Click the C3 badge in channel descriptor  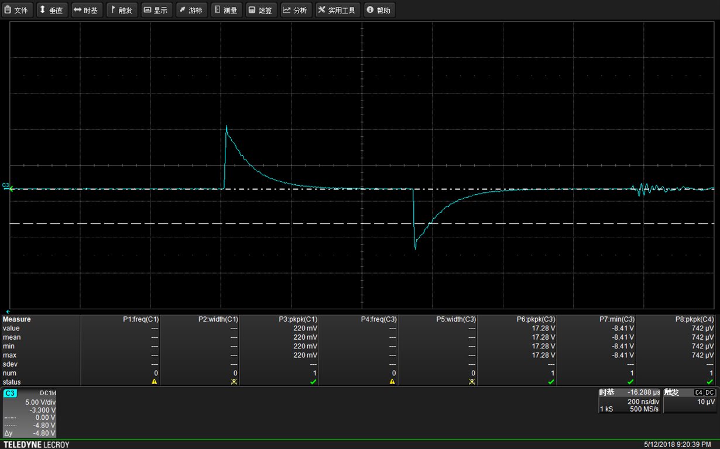pos(11,393)
